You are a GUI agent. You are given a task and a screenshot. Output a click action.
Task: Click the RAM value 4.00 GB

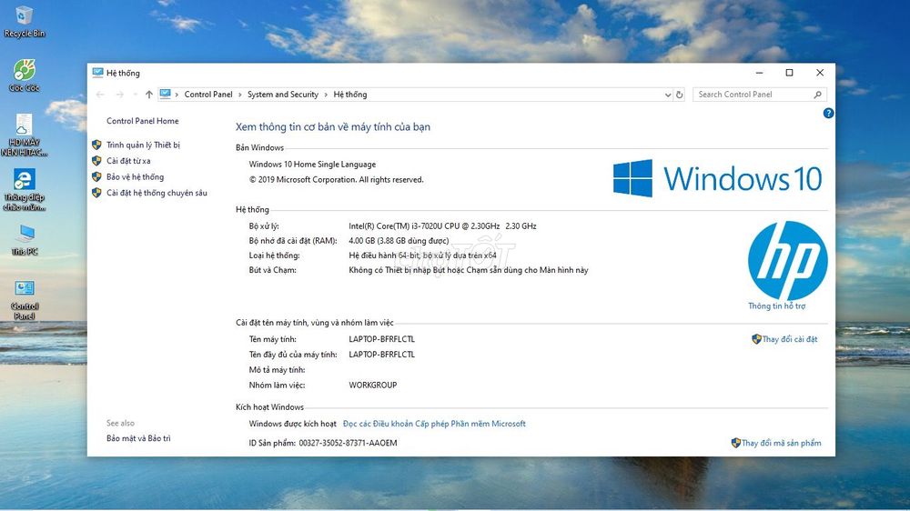click(399, 240)
